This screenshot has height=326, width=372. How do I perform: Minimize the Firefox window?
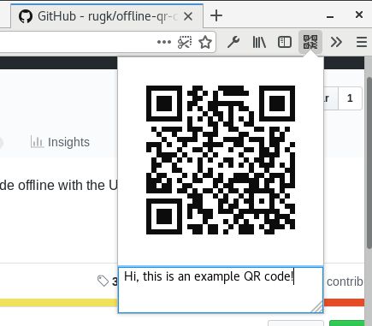click(x=330, y=16)
